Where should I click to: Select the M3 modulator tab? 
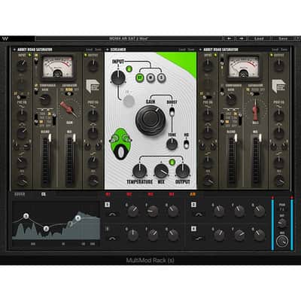(x=150, y=194)
